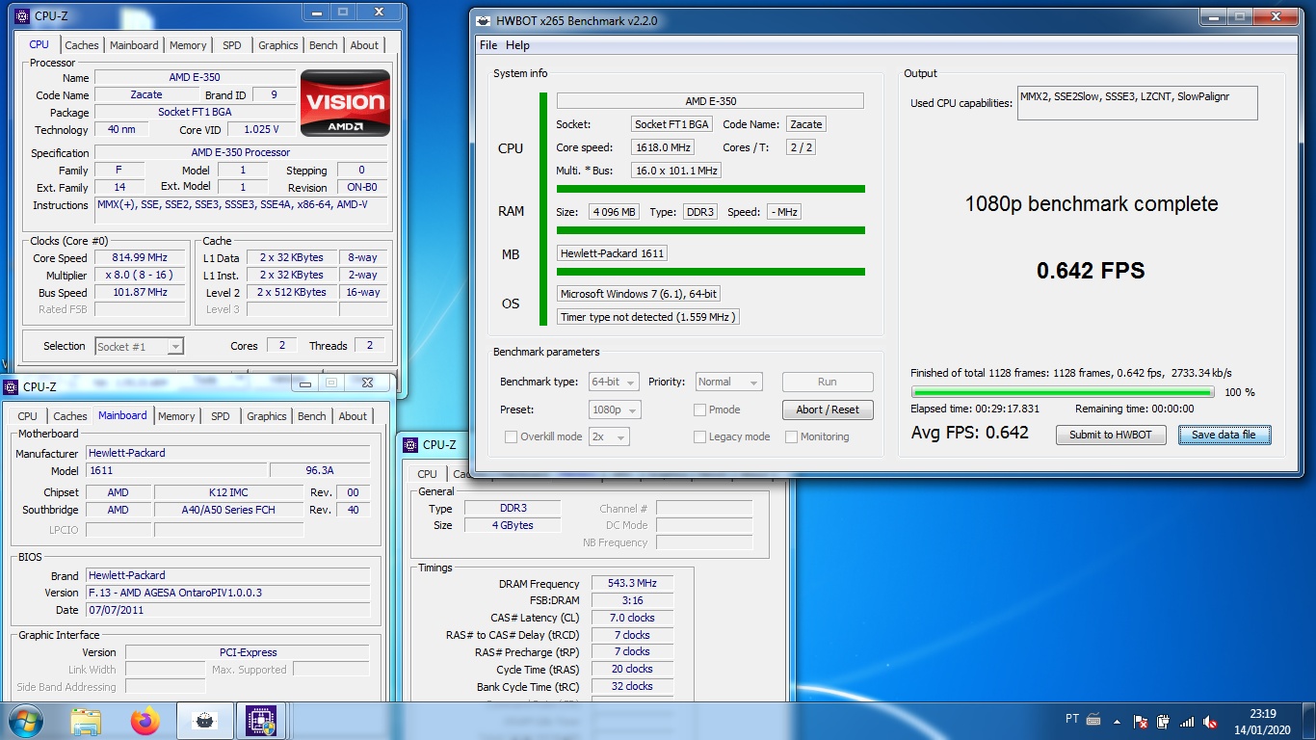This screenshot has height=740, width=1316.
Task: Click the 0.642 FPS result text
Action: coord(1091,271)
